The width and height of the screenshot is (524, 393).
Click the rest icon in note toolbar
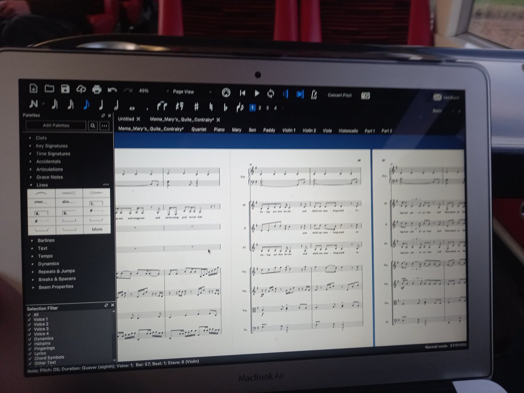(x=179, y=107)
